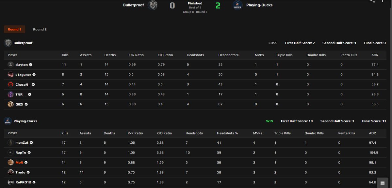Click the verified badge next to monZat
Image resolution: width=392 pixels, height=188 pixels.
click(x=31, y=143)
